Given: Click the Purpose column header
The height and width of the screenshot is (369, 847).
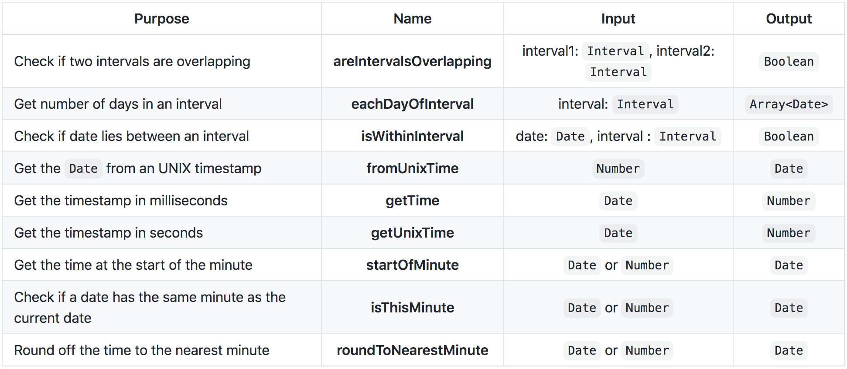Looking at the screenshot, I should 161,19.
